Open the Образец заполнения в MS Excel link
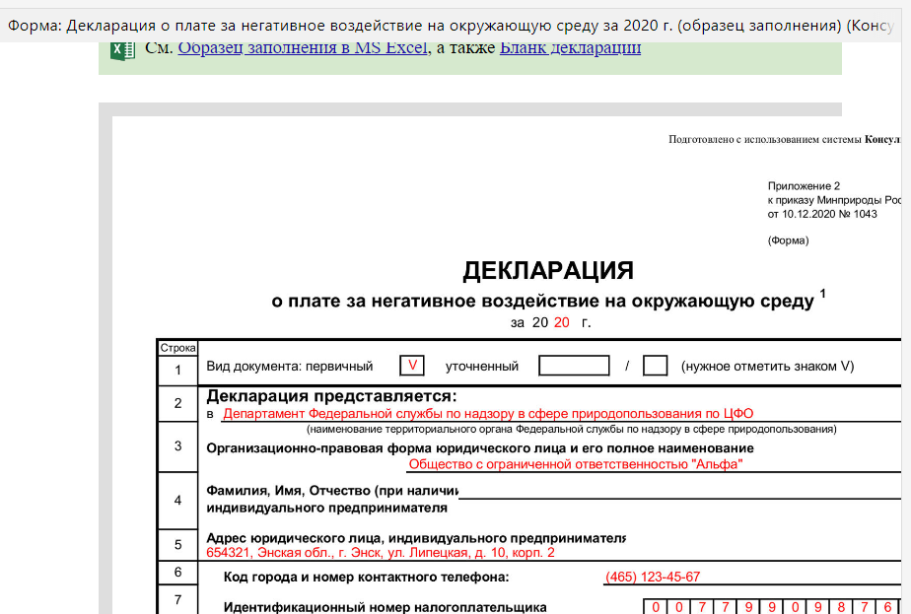Screen dimensions: 911x614 303,48
